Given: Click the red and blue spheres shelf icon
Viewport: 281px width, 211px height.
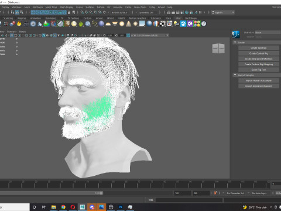Looking at the screenshot, I should pyautogui.click(x=12, y=24).
